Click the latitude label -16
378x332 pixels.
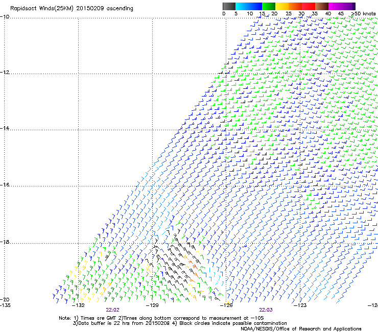click(5, 185)
